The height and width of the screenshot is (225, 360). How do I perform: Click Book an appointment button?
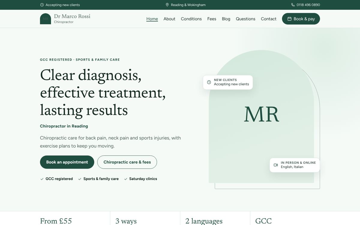point(67,162)
